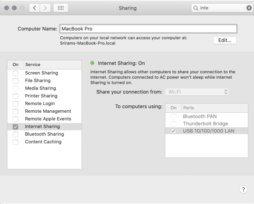This screenshot has height=204, width=254.
Task: Enable the Screen Sharing checkbox
Action: [x=15, y=73]
